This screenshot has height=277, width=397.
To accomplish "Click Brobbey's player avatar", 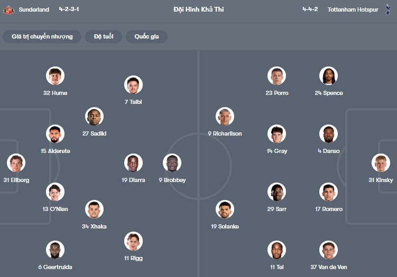I will point(172,163).
